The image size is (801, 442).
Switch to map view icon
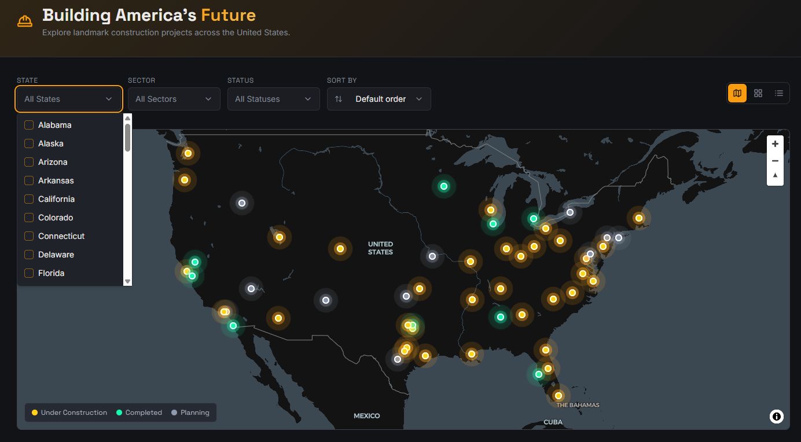pyautogui.click(x=737, y=93)
